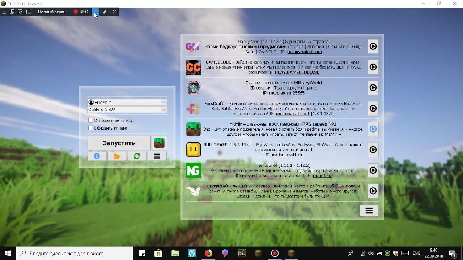Switch to 'Полный экран' capture mode

pyautogui.click(x=52, y=12)
